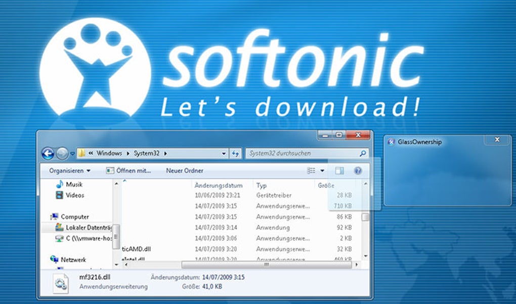This screenshot has width=516, height=304.
Task: Select the Windows breadcrumb in the address bar
Action: click(109, 153)
